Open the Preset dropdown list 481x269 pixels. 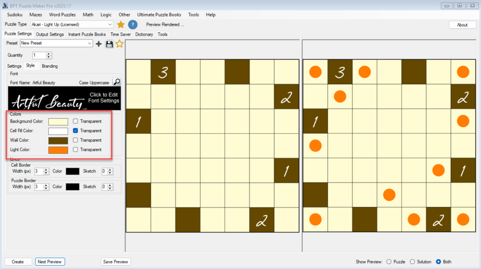click(x=90, y=43)
